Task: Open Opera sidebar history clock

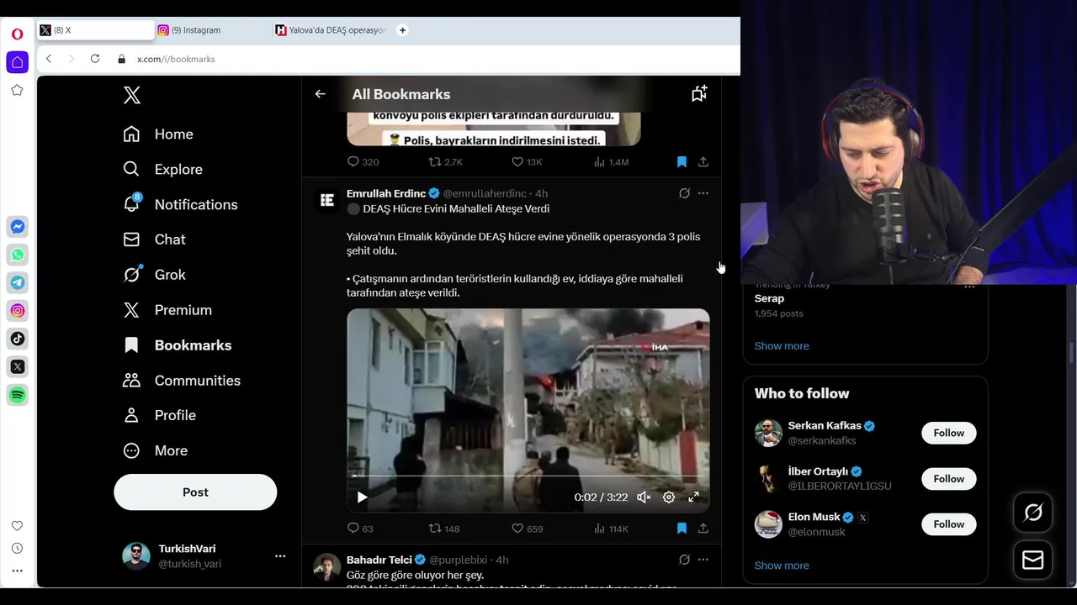Action: [x=17, y=548]
